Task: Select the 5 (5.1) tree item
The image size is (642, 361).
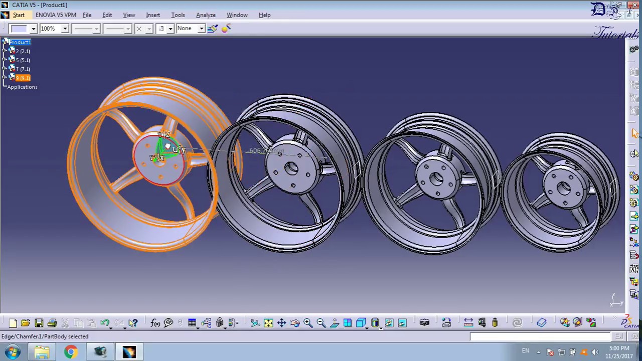Action: click(23, 60)
